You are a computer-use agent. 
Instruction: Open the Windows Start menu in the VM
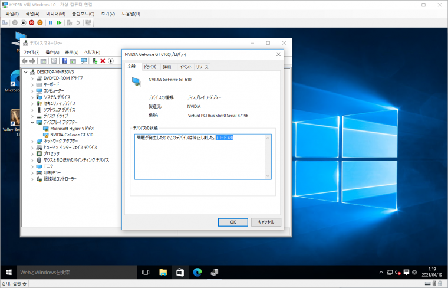[9, 272]
